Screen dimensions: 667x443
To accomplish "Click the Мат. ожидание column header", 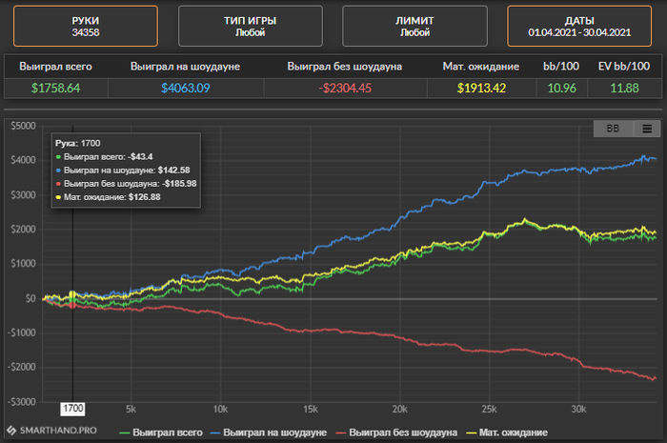I will point(481,67).
